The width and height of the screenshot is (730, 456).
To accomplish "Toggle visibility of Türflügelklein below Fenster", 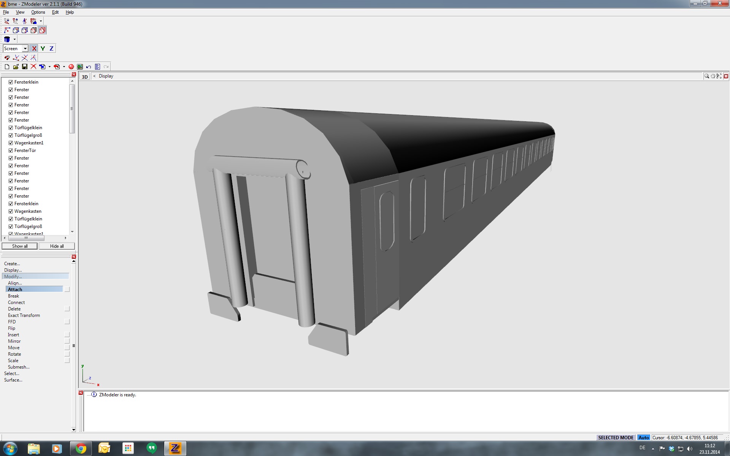I will (x=11, y=128).
